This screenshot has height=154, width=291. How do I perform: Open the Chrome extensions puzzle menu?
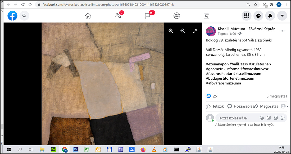tap(272, 5)
